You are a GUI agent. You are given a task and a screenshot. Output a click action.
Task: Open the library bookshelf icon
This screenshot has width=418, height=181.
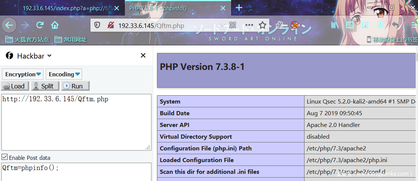pyautogui.click(x=335, y=25)
